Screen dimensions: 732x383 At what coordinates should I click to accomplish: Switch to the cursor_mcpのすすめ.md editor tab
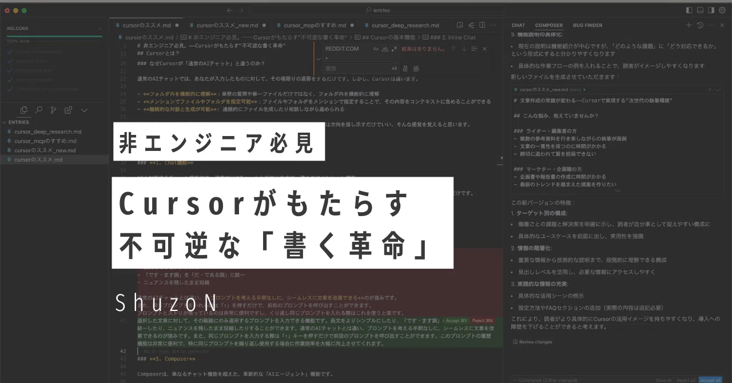coord(315,25)
